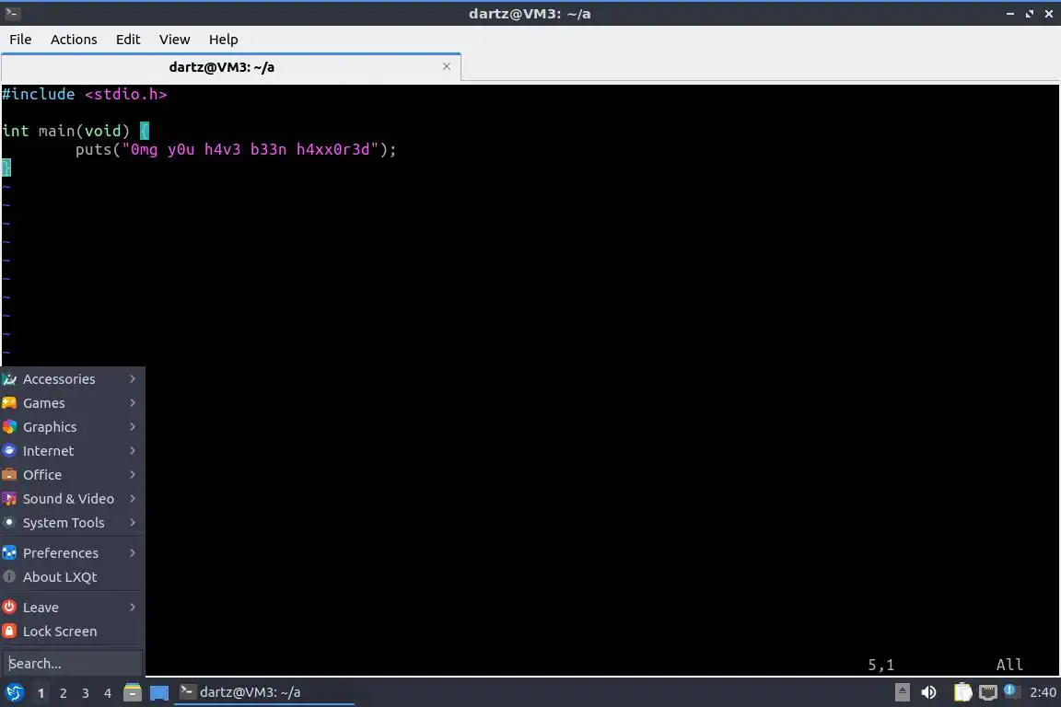Click the System Tools gear icon
The height and width of the screenshot is (707, 1061).
(9, 522)
